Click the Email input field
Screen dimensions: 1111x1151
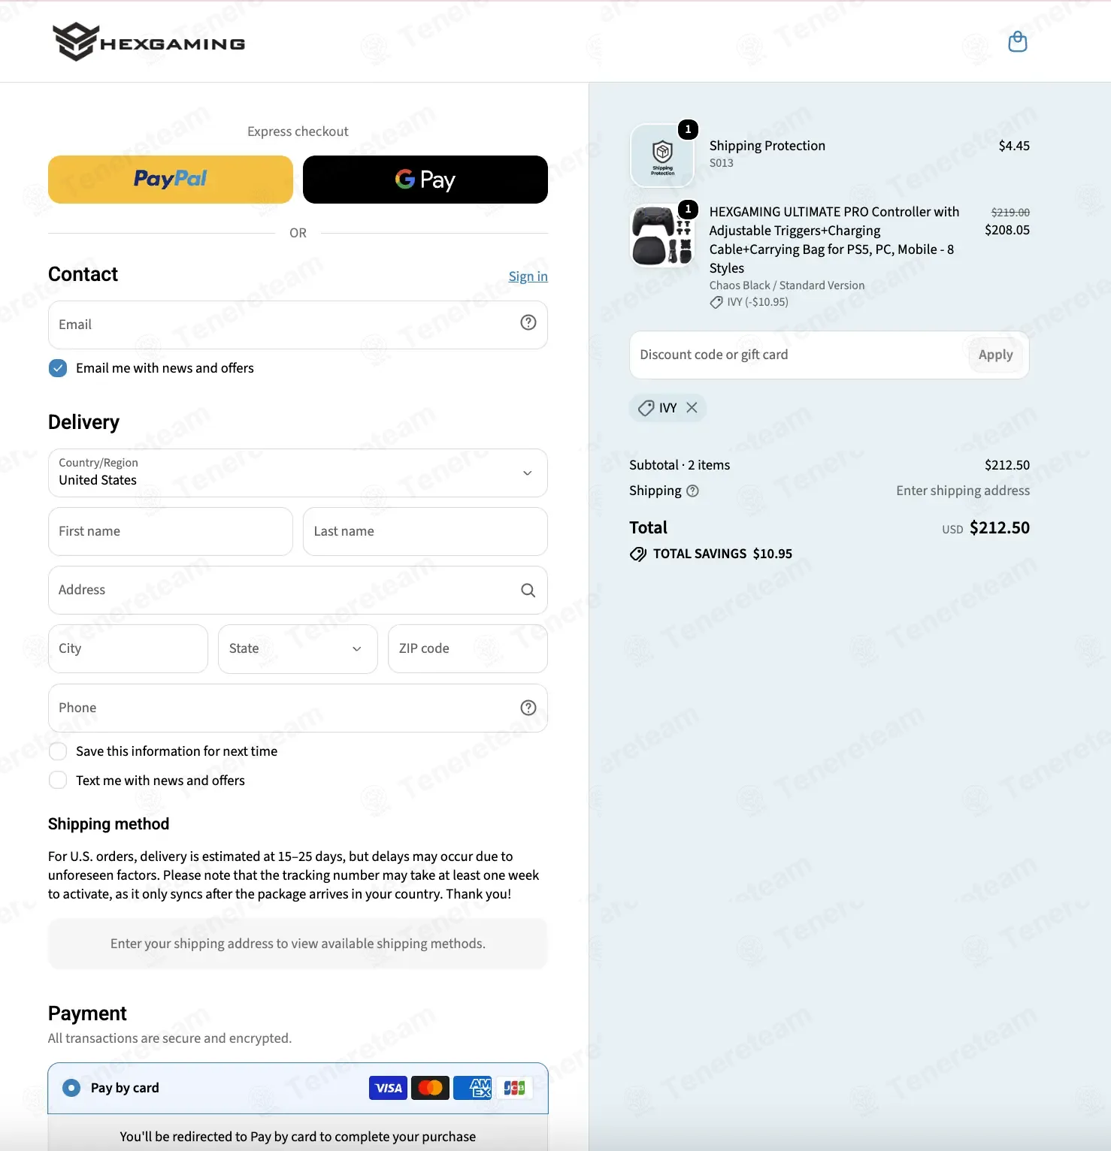298,325
